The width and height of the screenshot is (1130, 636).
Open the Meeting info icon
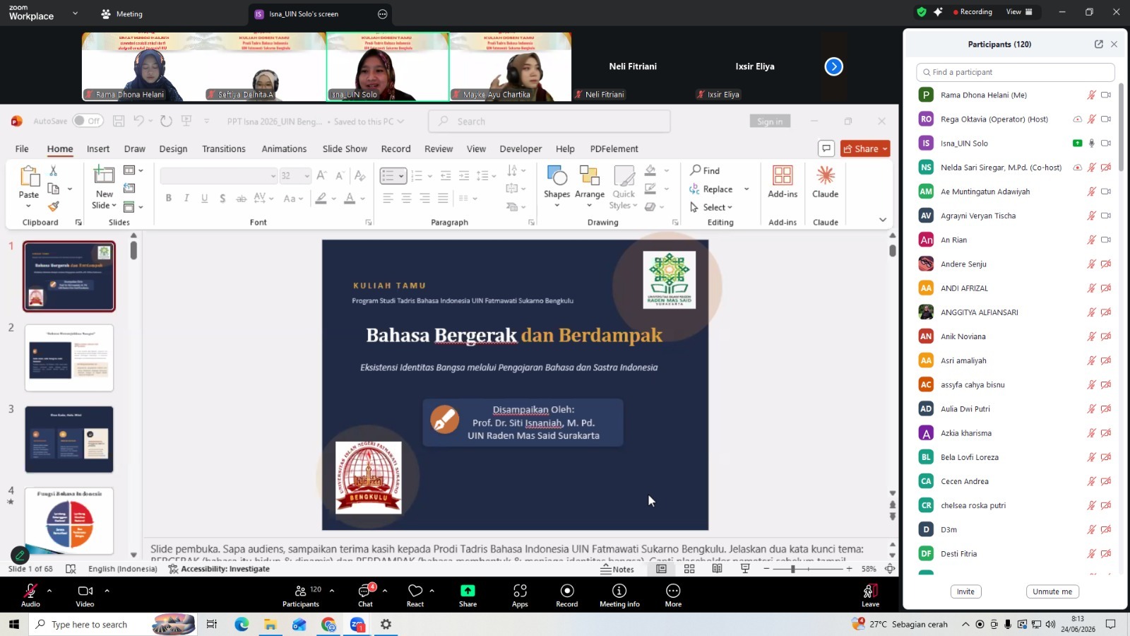pyautogui.click(x=619, y=591)
